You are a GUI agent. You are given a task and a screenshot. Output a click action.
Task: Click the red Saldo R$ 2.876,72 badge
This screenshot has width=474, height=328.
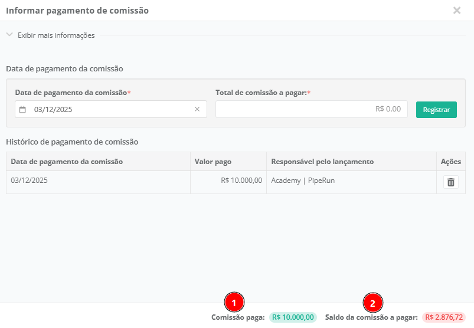point(443,317)
